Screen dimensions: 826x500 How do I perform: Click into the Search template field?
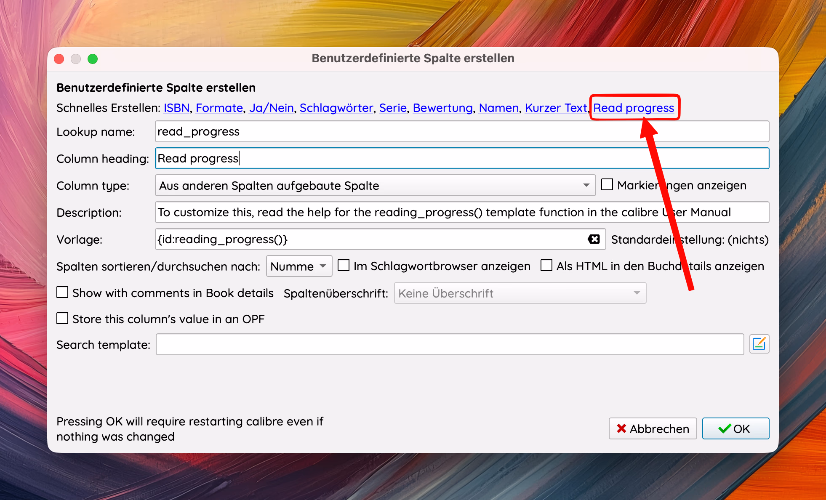tap(449, 345)
